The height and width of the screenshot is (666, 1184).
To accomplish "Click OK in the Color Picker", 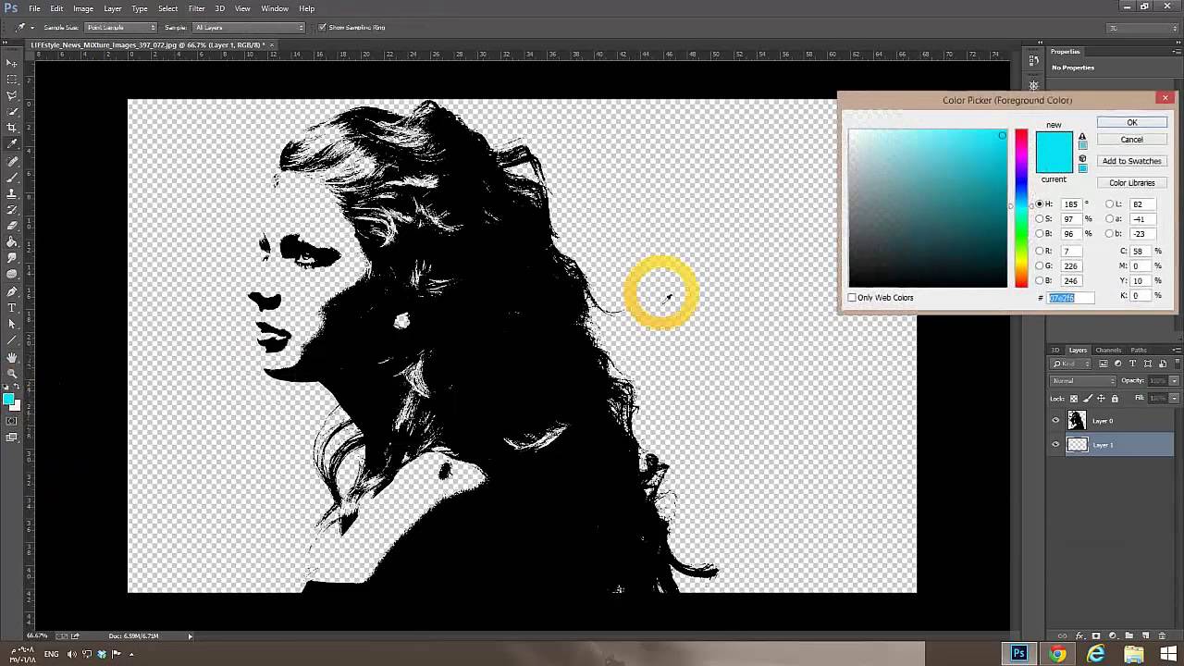I will 1131,122.
